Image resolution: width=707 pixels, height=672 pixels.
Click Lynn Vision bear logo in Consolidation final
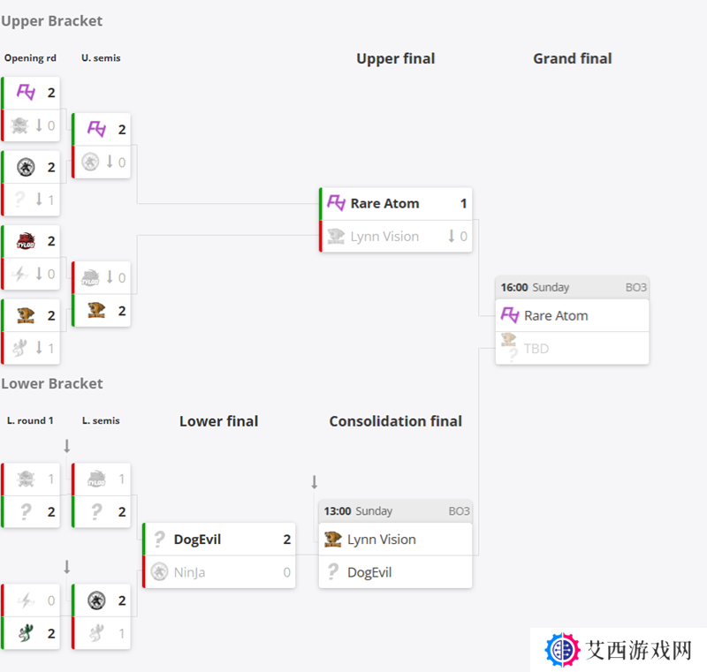333,540
